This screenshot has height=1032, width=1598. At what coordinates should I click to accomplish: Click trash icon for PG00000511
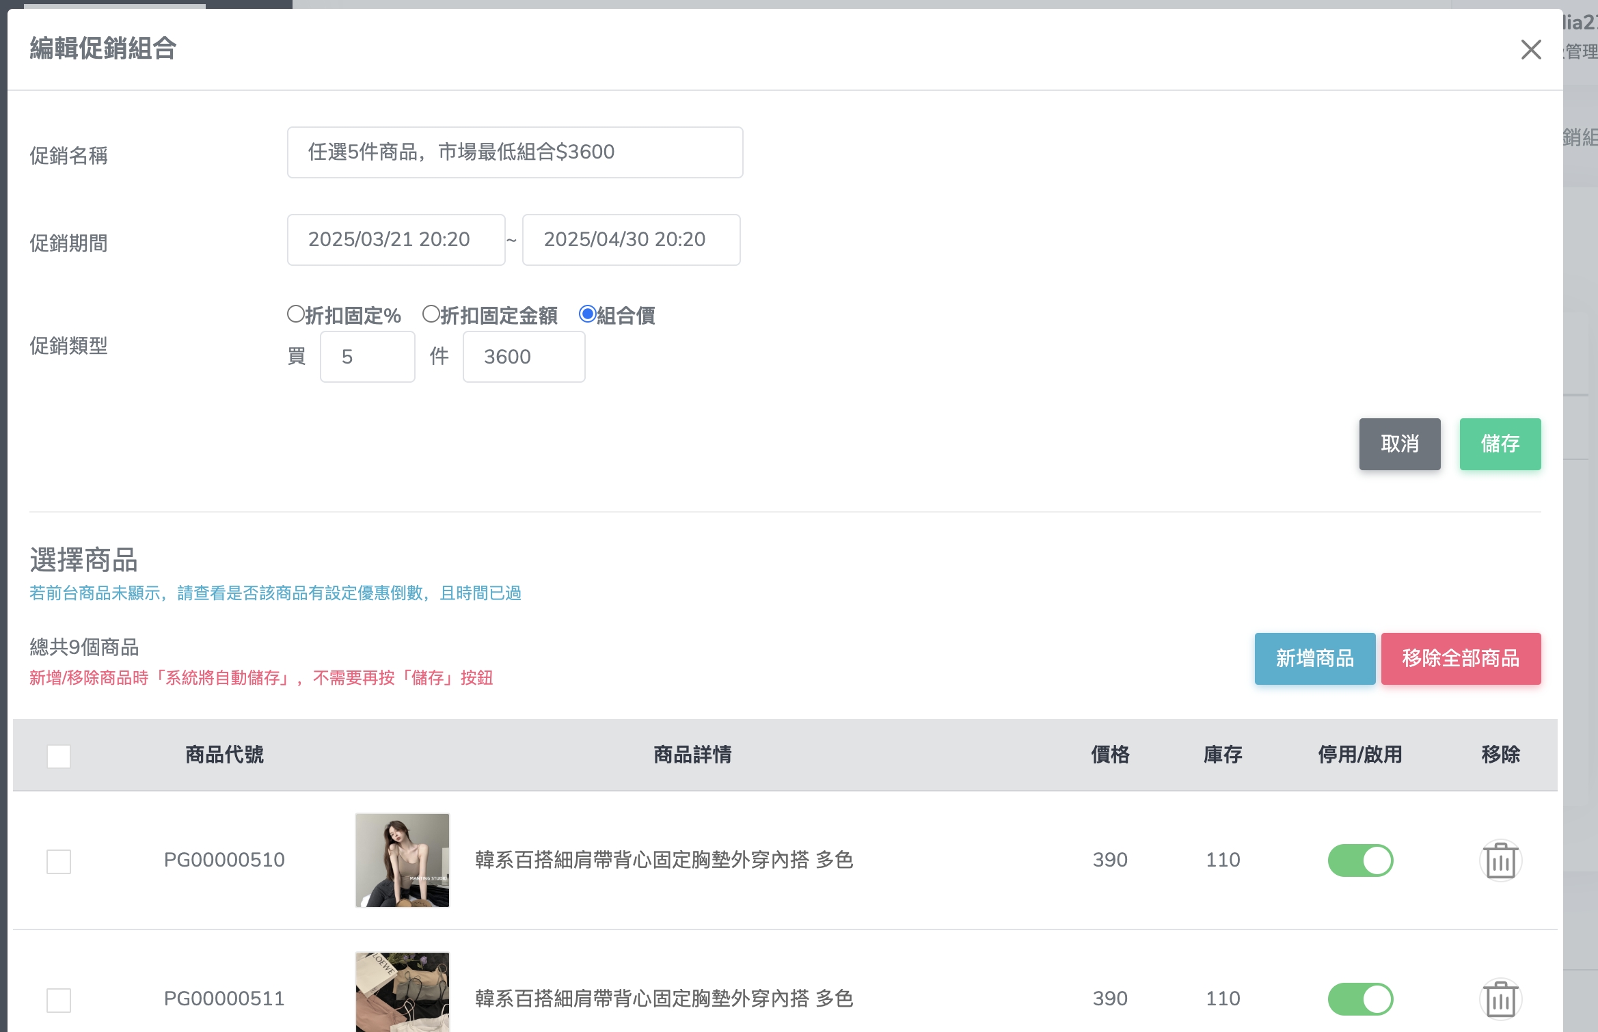click(1500, 999)
